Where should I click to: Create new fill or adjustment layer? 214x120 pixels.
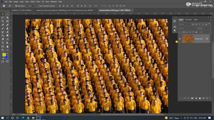[196, 98]
